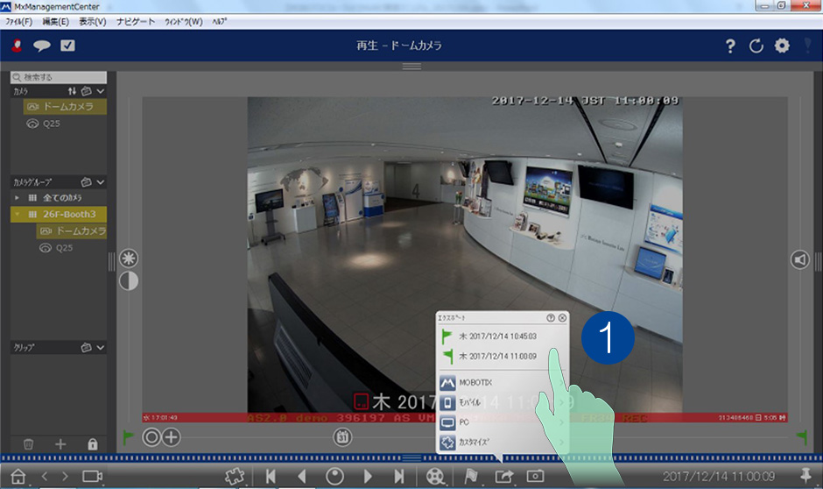Open モバイル export submenu
Image resolution: width=823 pixels, height=489 pixels.
503,402
